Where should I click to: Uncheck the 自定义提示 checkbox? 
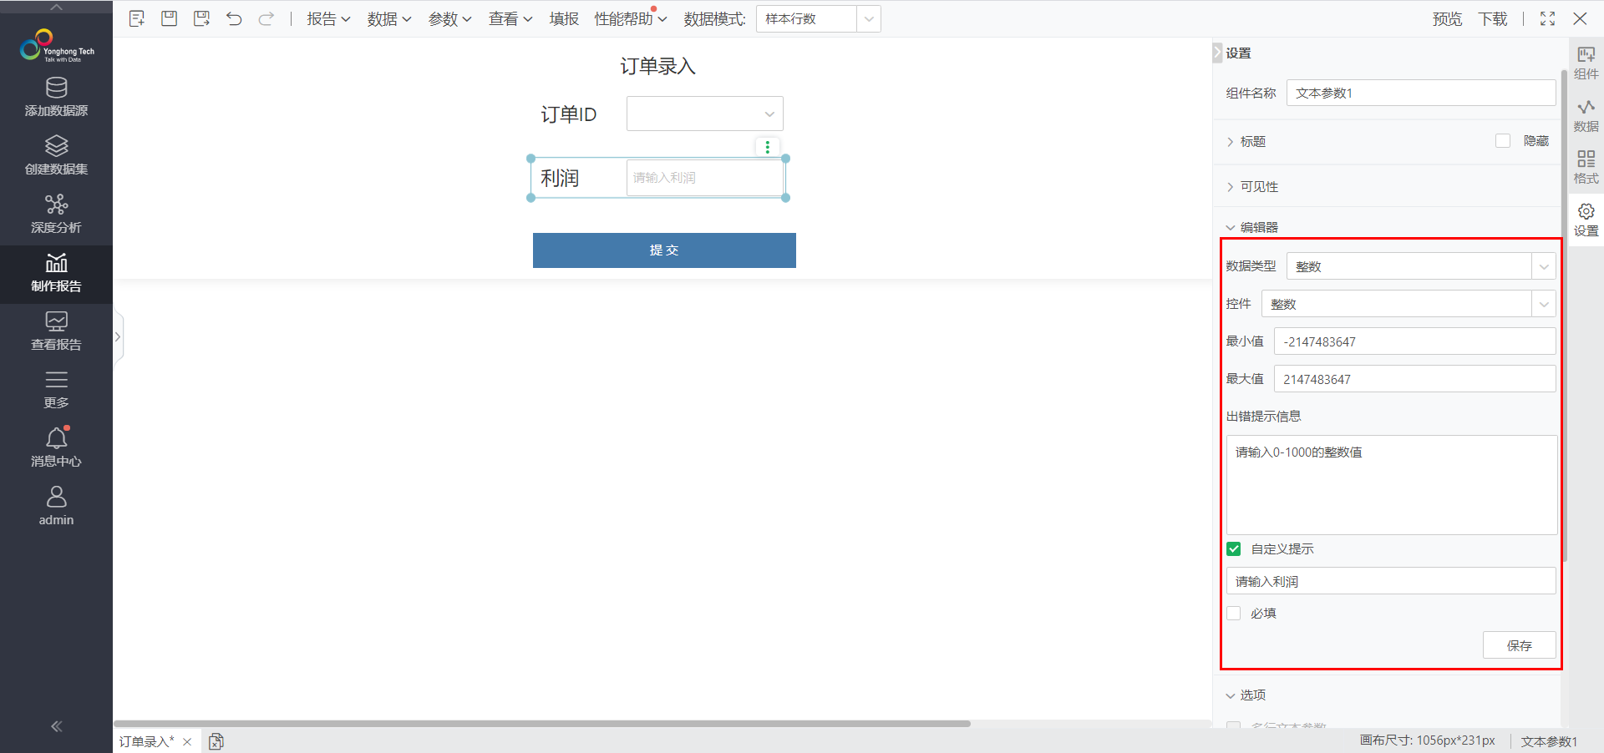tap(1234, 549)
